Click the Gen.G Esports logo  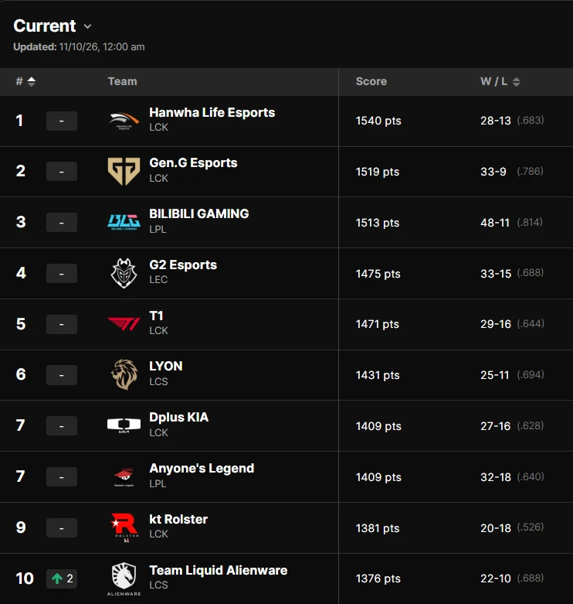click(124, 172)
